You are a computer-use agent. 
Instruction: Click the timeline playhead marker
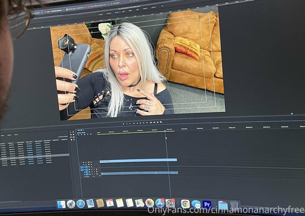pyautogui.click(x=165, y=131)
